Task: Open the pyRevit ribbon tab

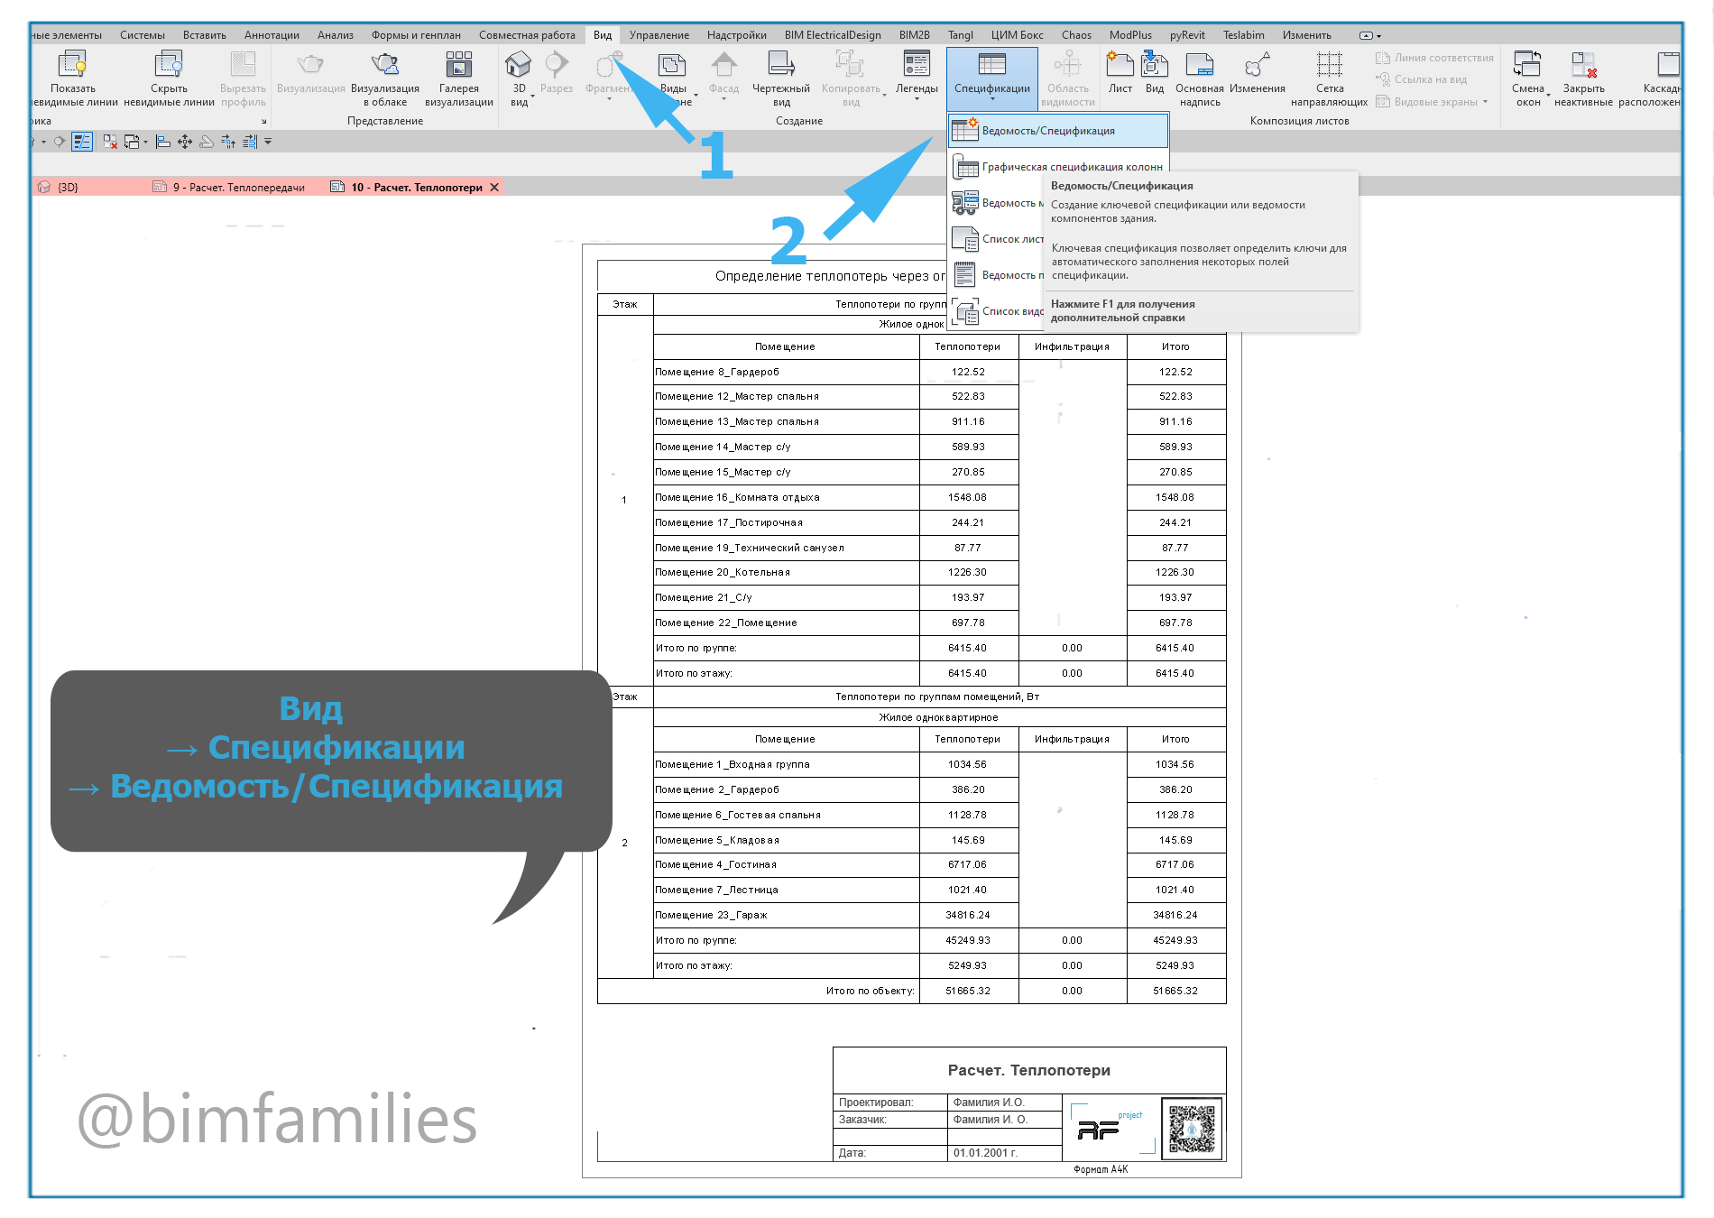Action: [1187, 35]
